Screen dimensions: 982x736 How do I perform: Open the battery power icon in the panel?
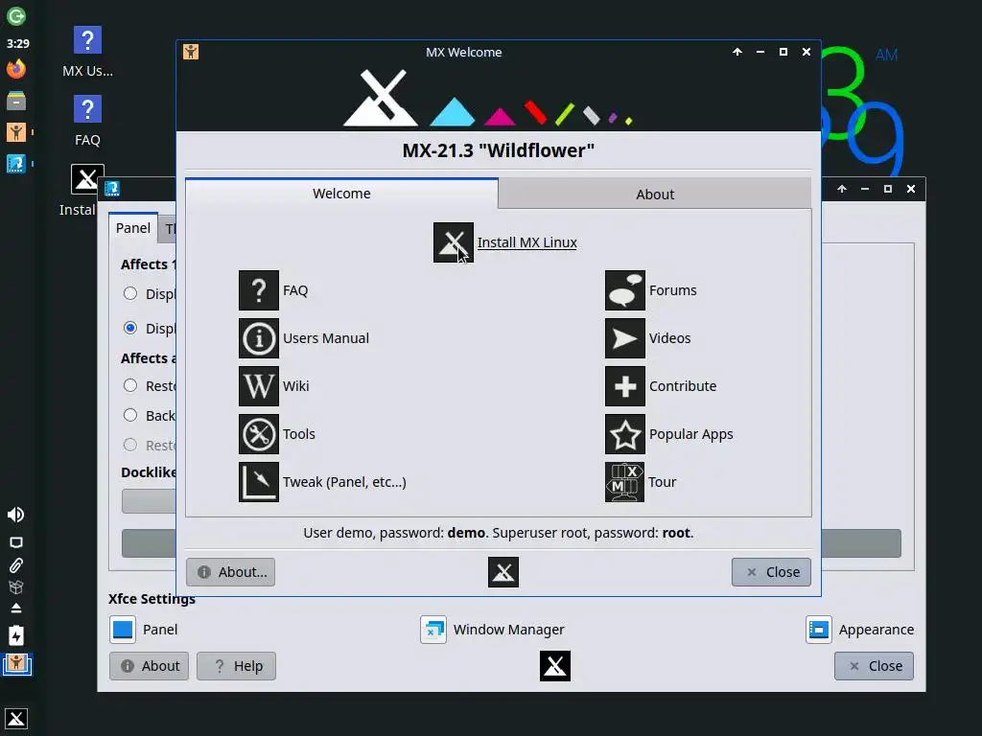[16, 636]
